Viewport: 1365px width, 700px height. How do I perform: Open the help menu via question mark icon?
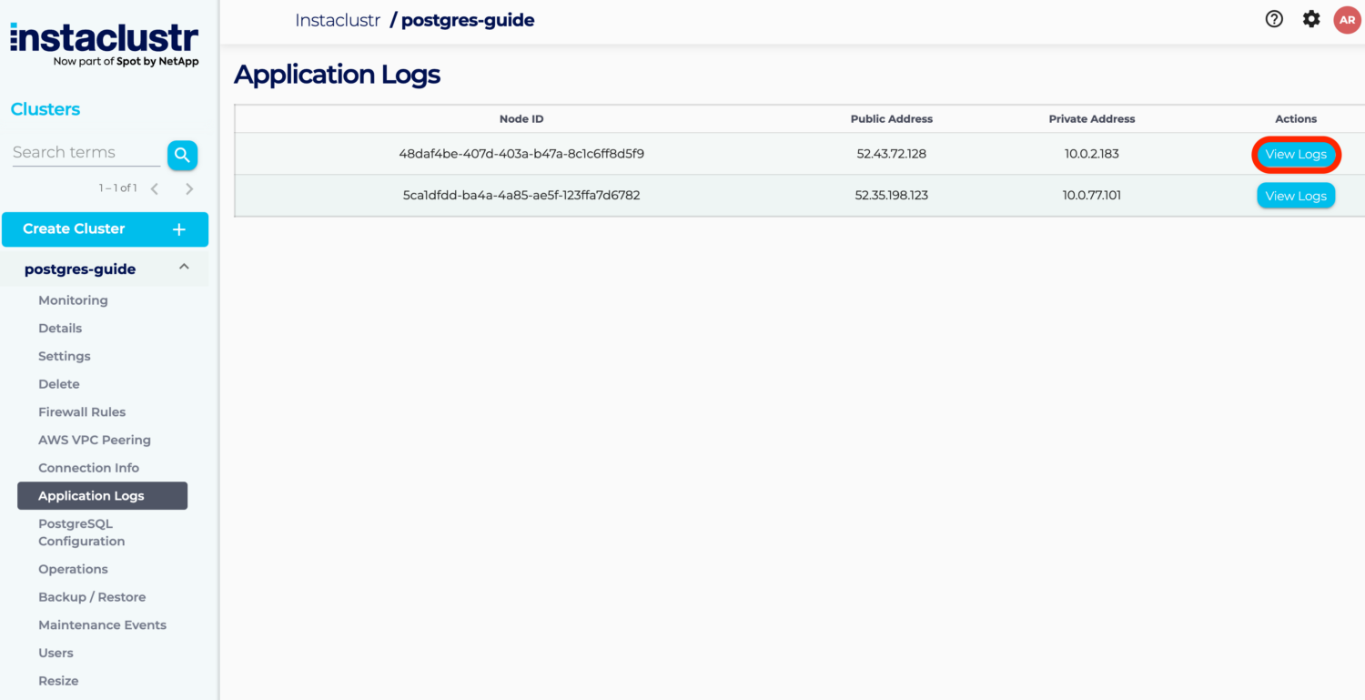coord(1274,18)
